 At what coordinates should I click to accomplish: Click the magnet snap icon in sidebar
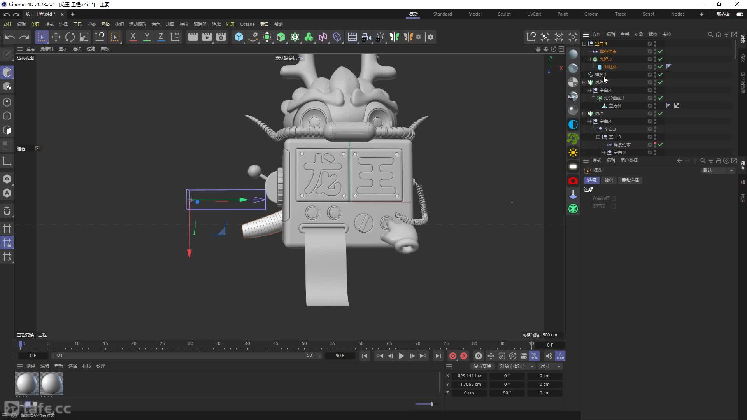7,211
